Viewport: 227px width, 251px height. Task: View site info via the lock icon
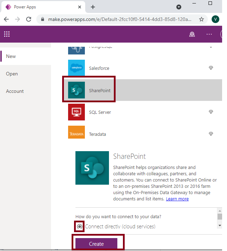pos(42,19)
